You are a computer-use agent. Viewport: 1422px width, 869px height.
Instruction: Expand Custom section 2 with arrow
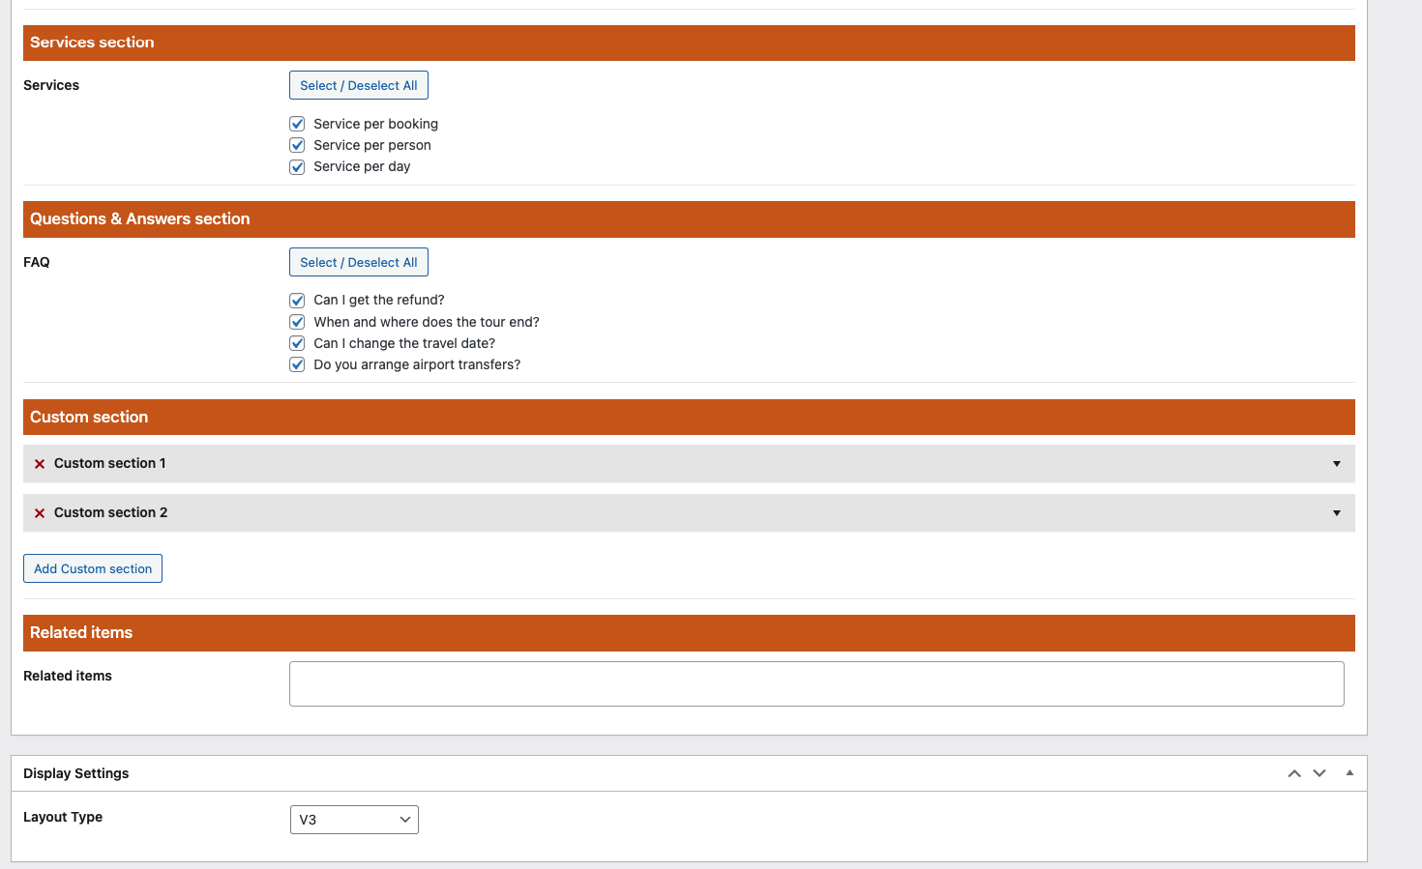[1337, 513]
